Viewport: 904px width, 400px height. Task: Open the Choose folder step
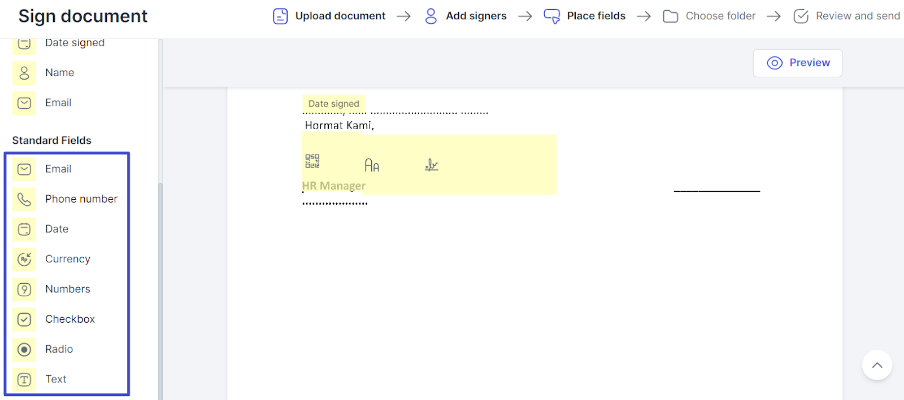(x=709, y=16)
